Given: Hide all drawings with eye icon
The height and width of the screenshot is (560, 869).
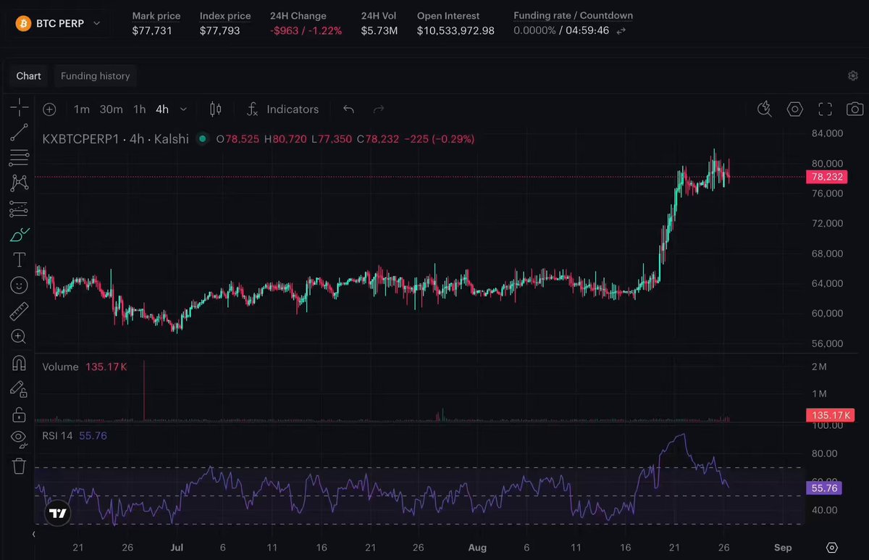Looking at the screenshot, I should click(20, 439).
